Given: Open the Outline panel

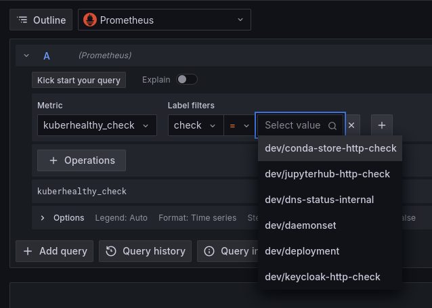Looking at the screenshot, I should click(x=41, y=20).
